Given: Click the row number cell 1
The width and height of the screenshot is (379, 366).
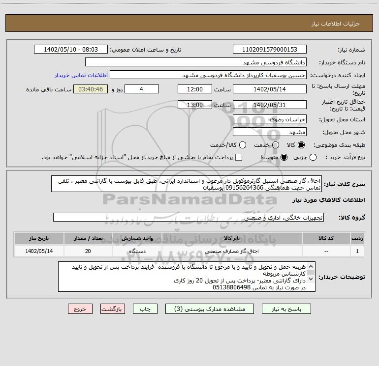Looking at the screenshot, I should [357, 251].
